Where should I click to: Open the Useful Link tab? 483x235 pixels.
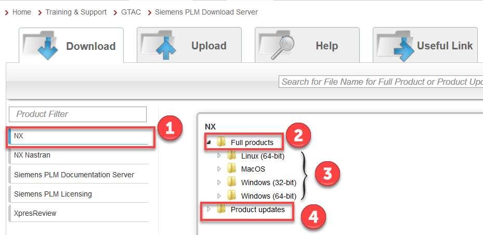(425, 45)
